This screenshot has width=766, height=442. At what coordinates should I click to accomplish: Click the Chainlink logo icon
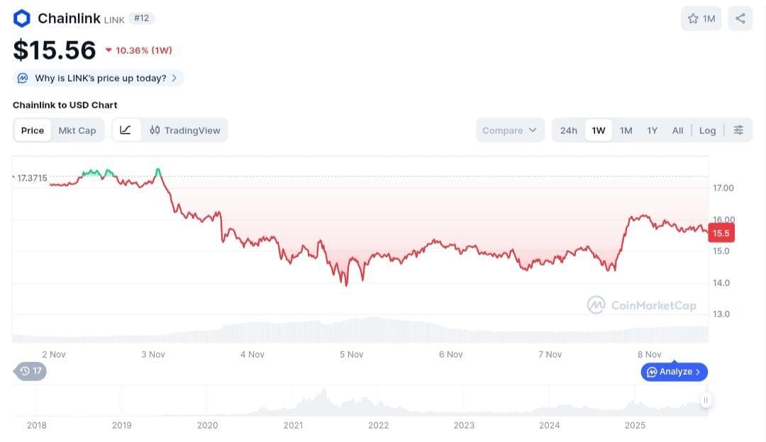(x=22, y=18)
